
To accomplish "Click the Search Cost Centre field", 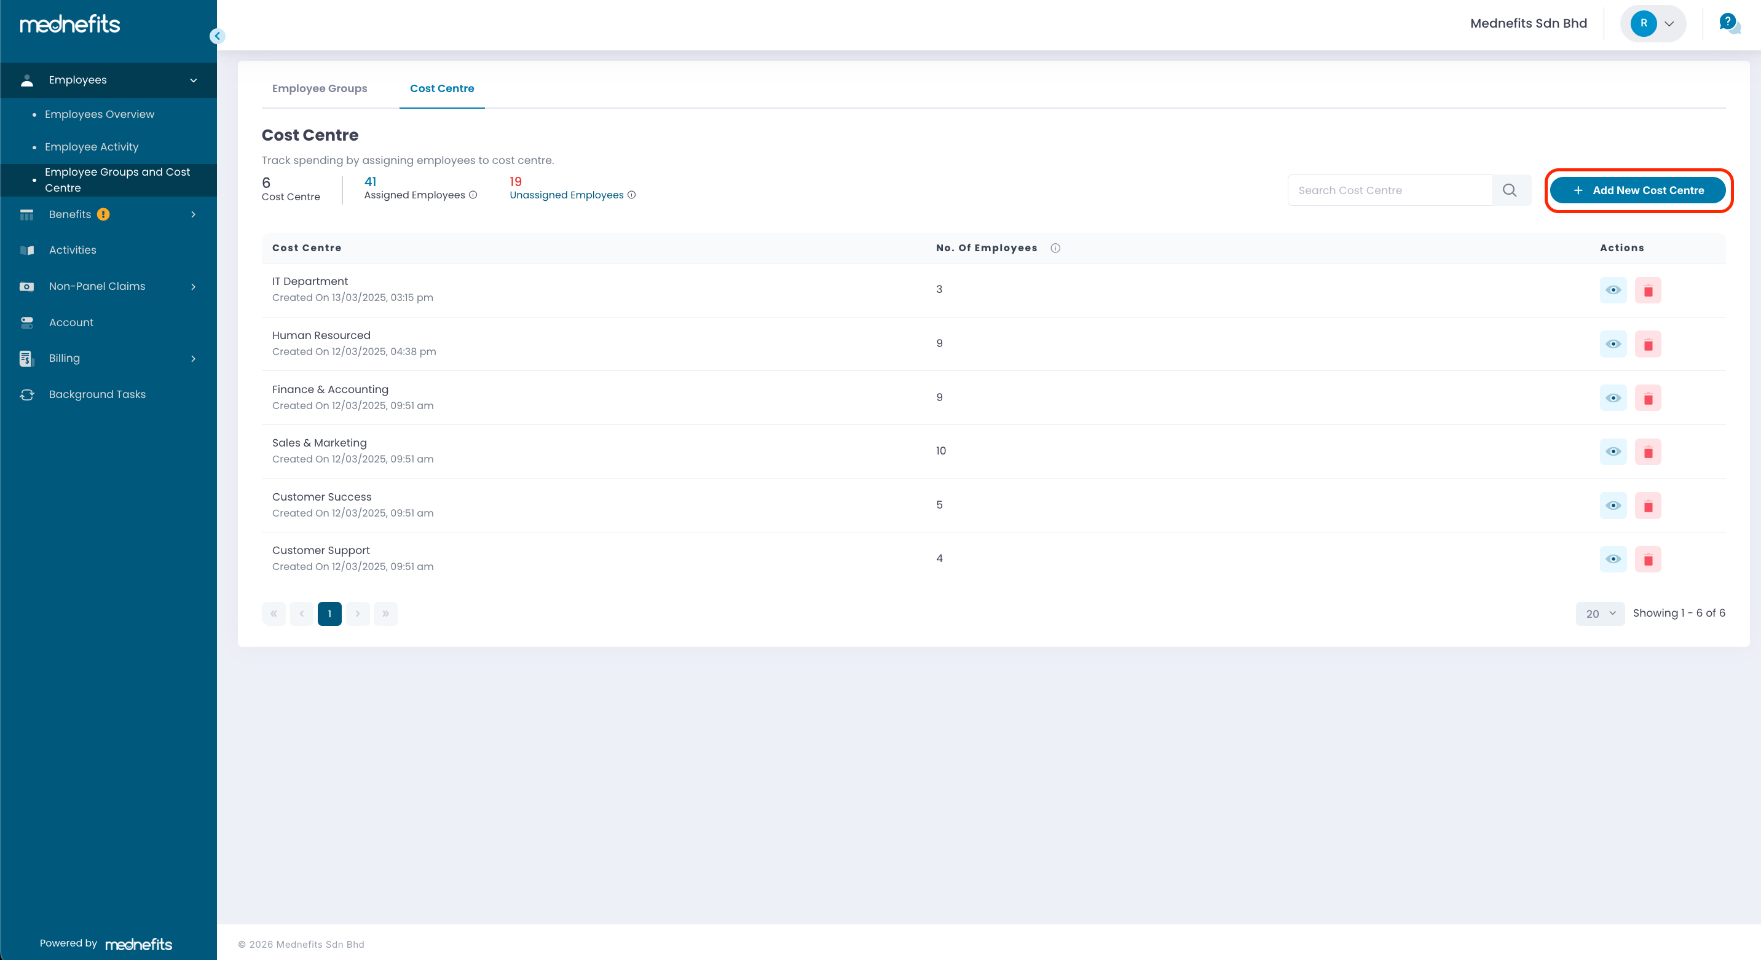I will pos(1389,190).
